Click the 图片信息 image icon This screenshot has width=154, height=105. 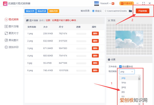point(27,20)
